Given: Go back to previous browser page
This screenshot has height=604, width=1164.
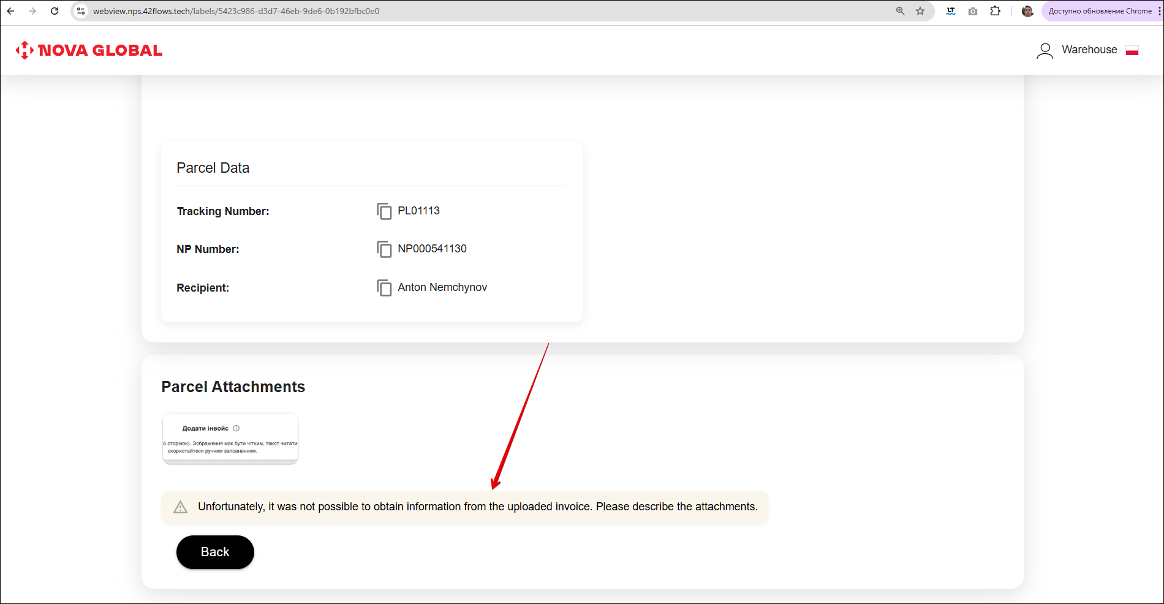Looking at the screenshot, I should [10, 11].
